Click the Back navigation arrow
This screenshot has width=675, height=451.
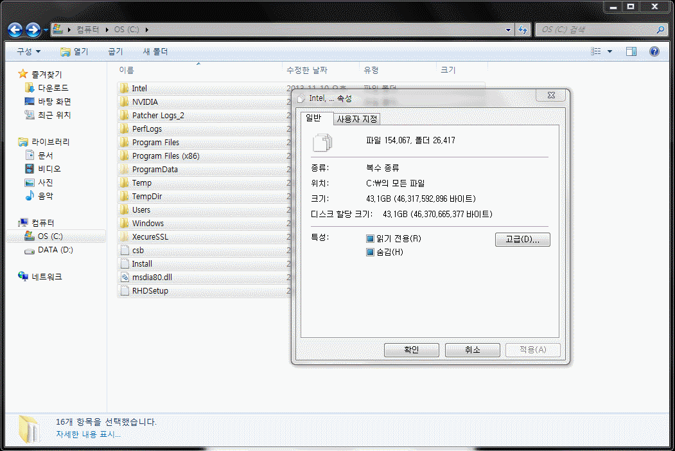(15, 30)
